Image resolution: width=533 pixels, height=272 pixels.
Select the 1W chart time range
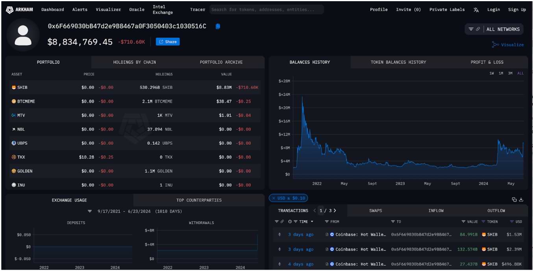coord(492,74)
